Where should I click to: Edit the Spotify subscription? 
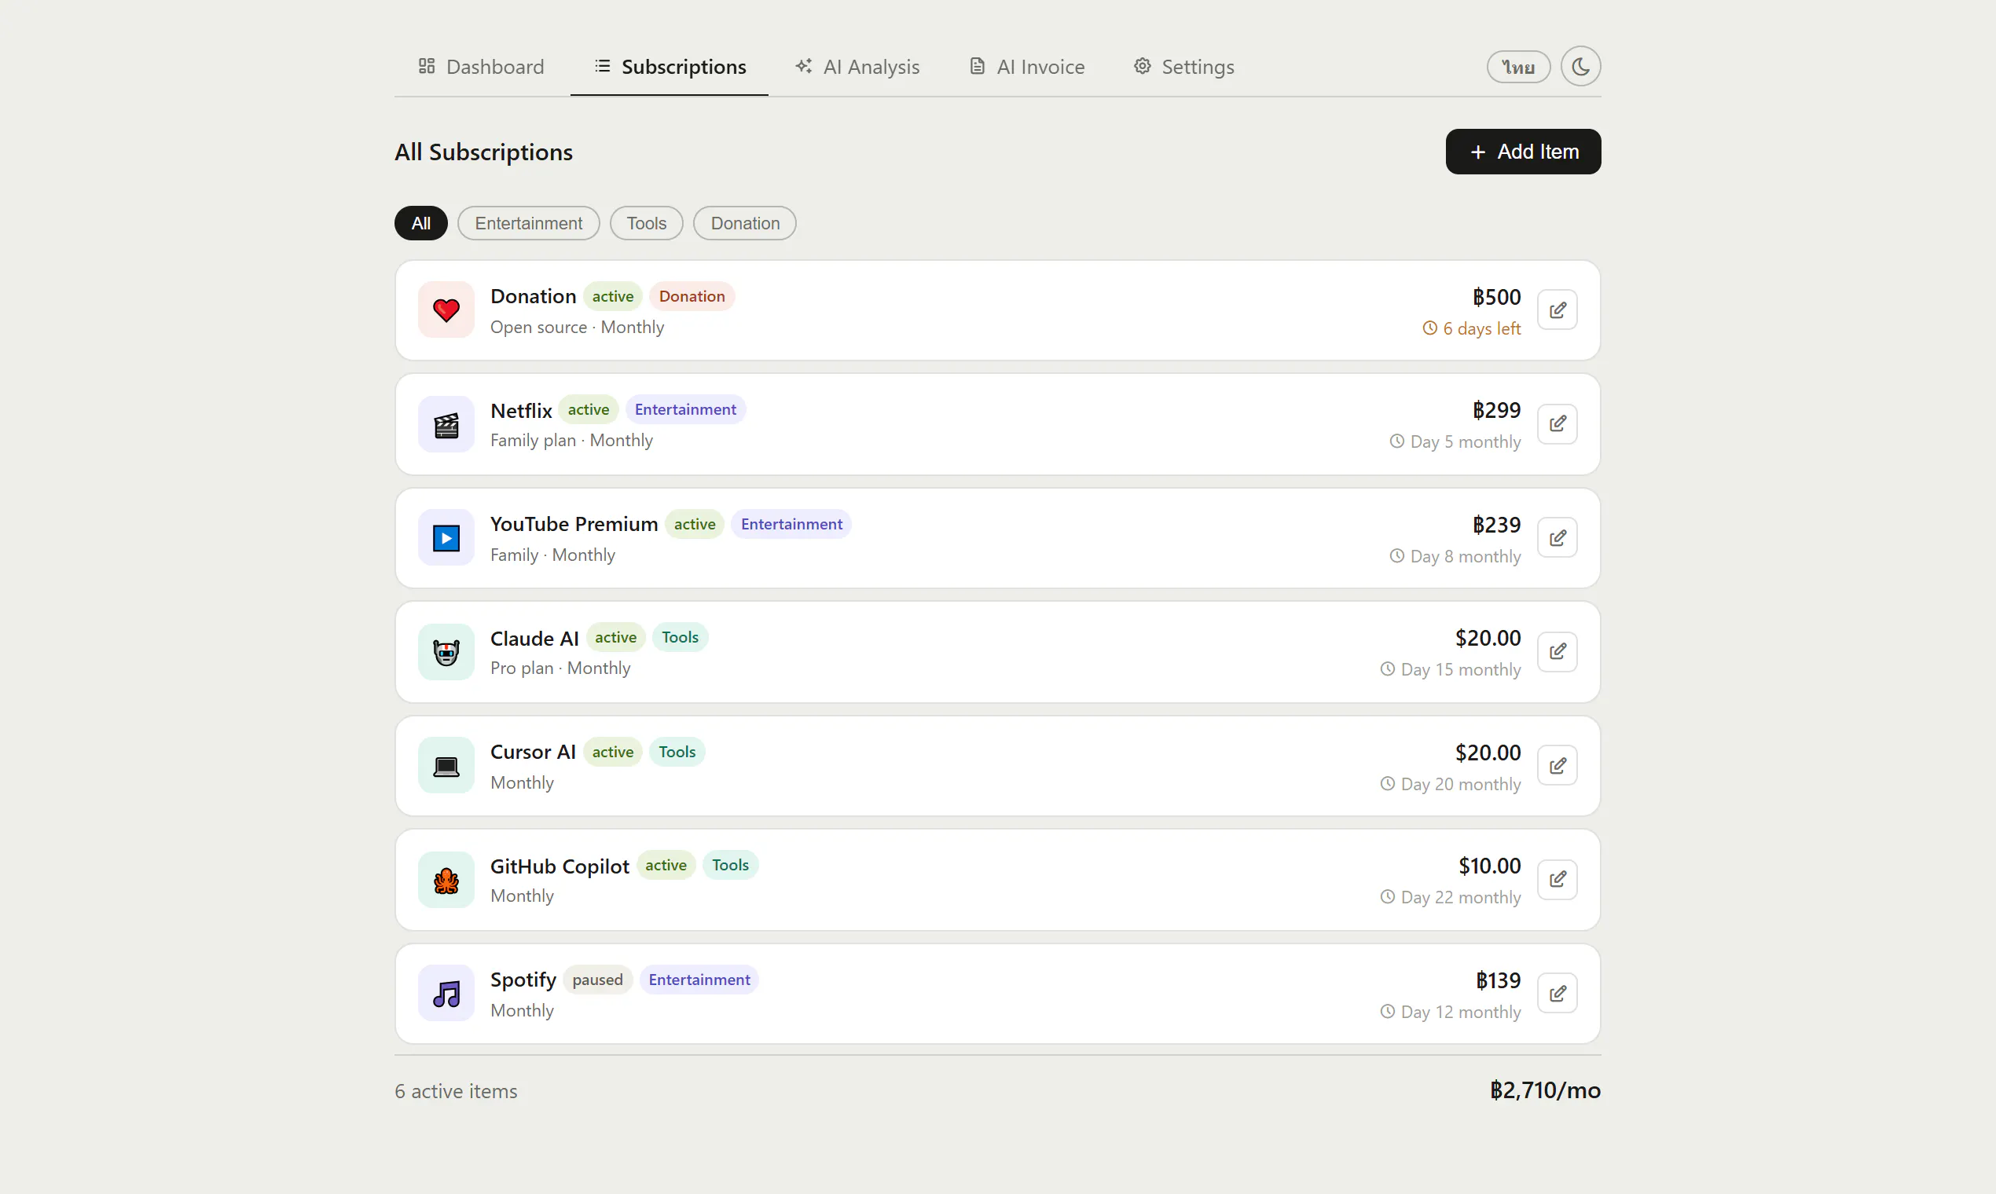tap(1557, 994)
